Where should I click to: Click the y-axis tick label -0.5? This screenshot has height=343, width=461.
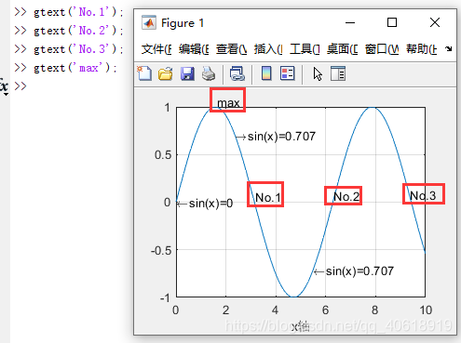161,250
